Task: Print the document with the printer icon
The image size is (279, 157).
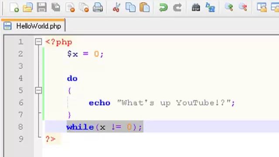Action: coord(98,7)
